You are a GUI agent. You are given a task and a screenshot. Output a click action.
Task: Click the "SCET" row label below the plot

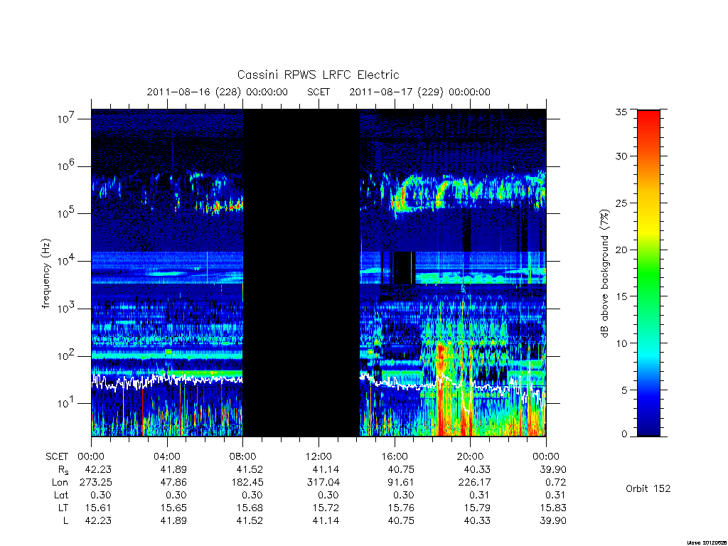(57, 456)
